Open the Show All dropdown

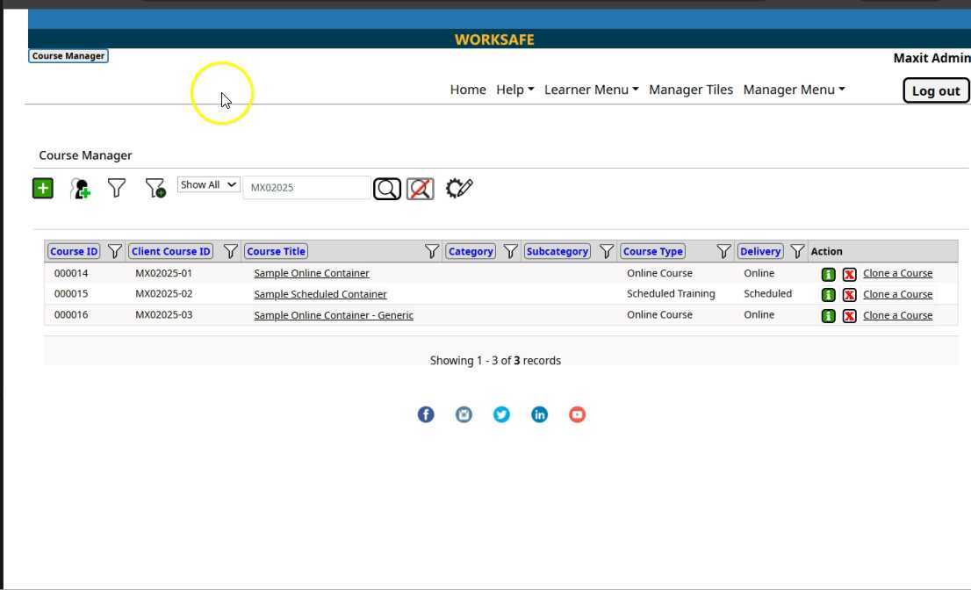click(x=208, y=185)
